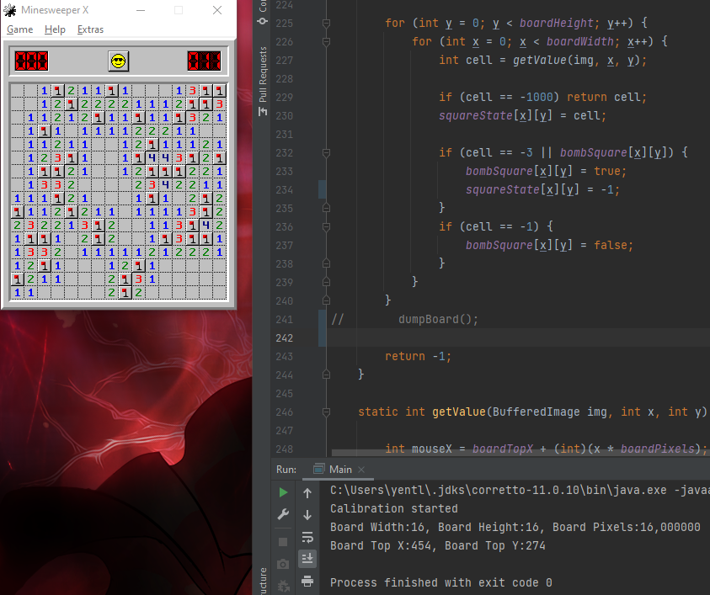The image size is (710, 595).
Task: Click line number 233 in the gutter
Action: coord(285,172)
